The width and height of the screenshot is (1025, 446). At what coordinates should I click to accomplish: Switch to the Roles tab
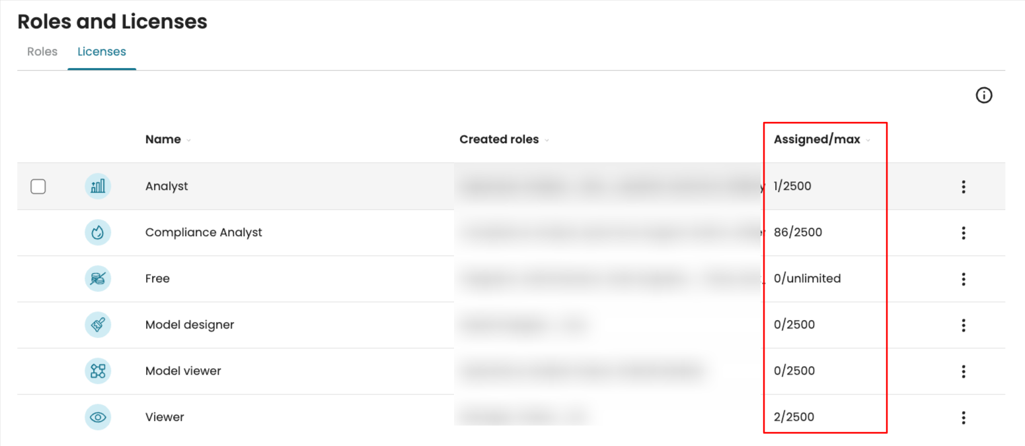42,51
